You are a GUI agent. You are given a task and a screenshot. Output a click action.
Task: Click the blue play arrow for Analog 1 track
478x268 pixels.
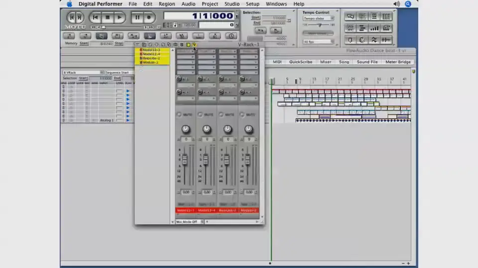tap(128, 120)
